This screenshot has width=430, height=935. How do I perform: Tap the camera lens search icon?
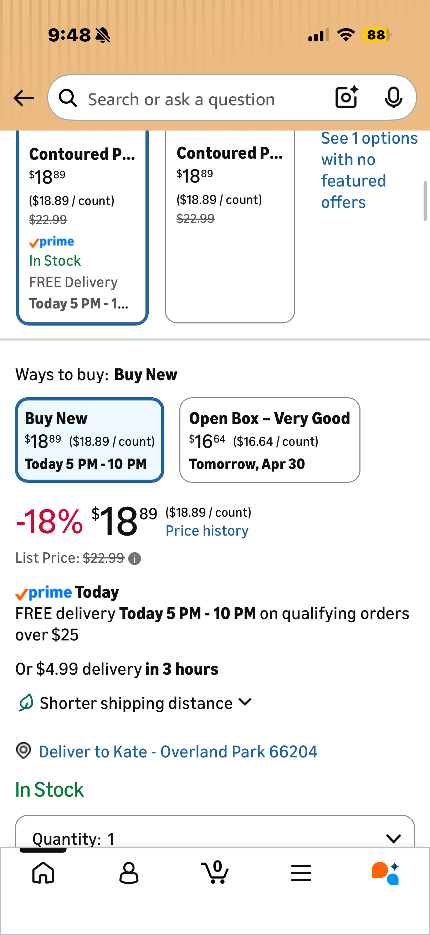tap(347, 97)
